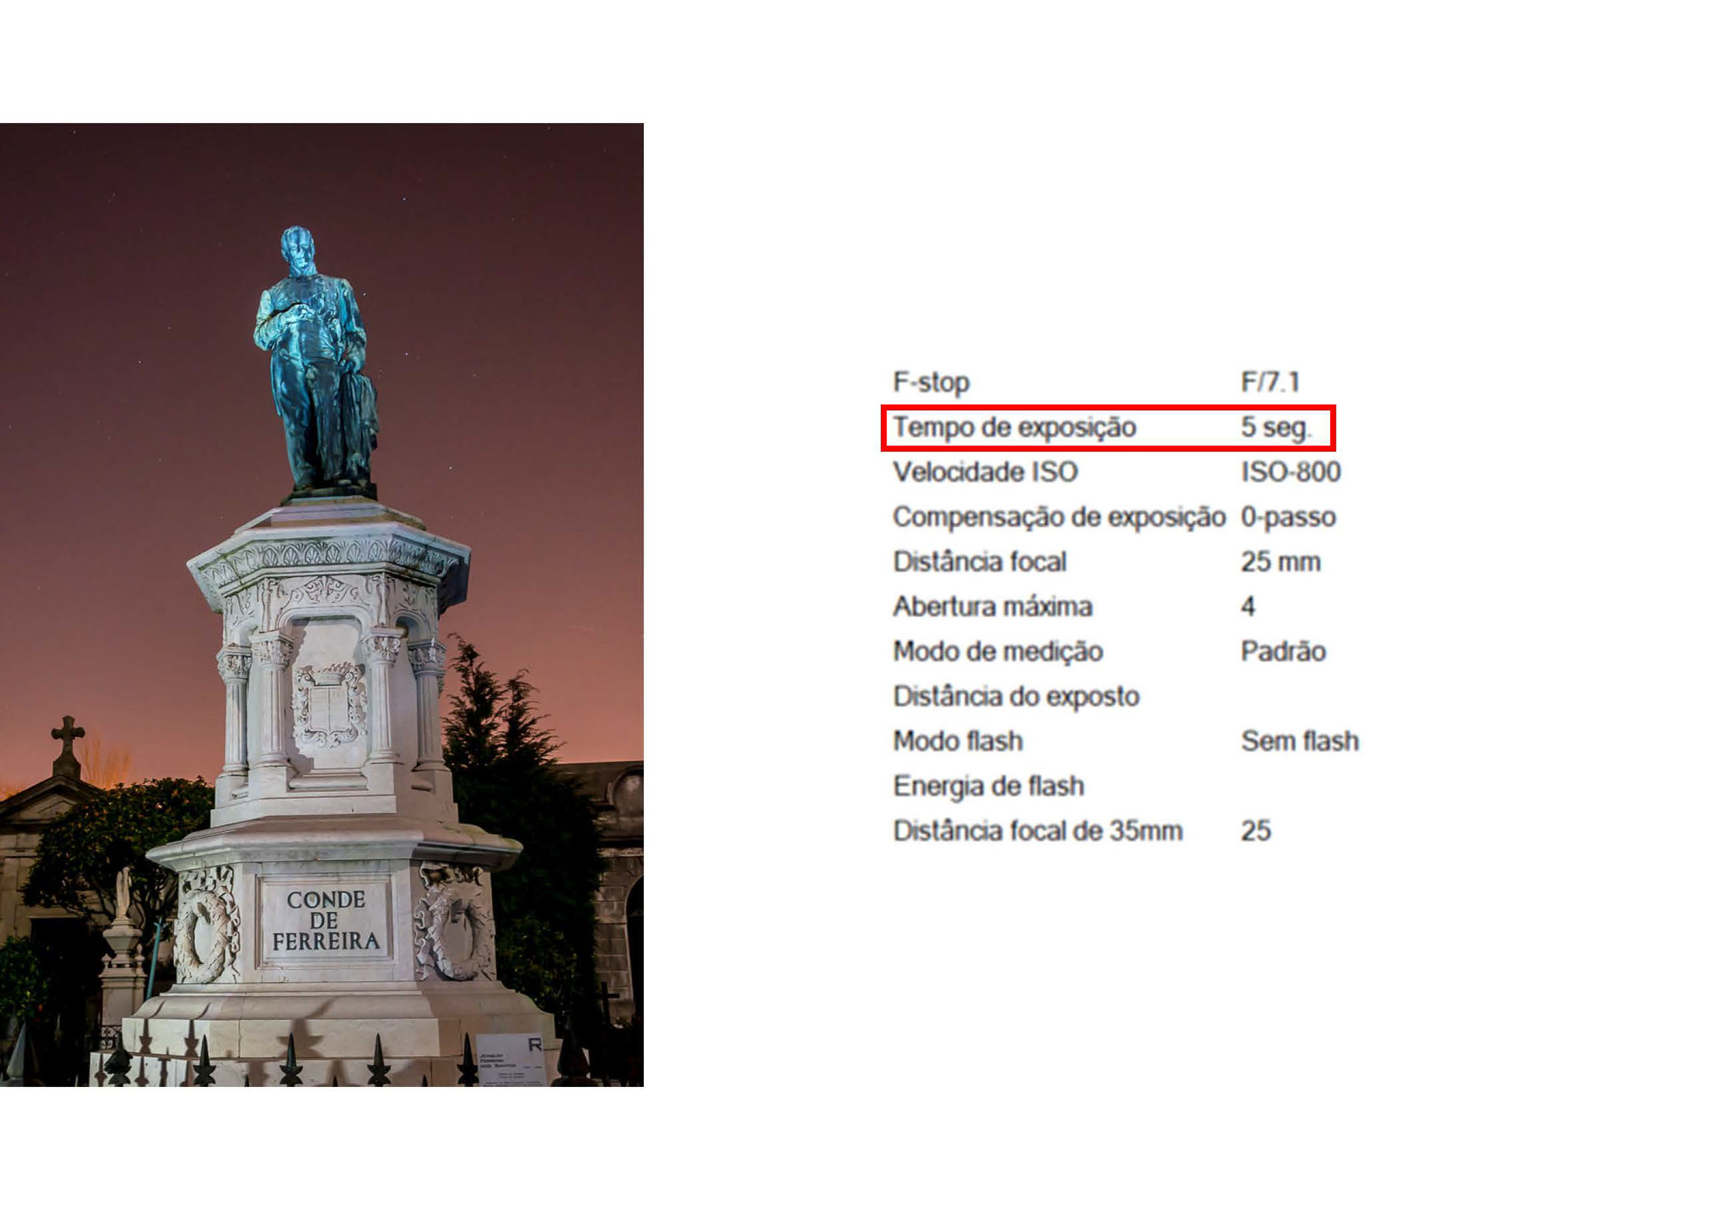1713x1210 pixels.
Task: Select the Abertura máxima value 4
Action: (1247, 607)
